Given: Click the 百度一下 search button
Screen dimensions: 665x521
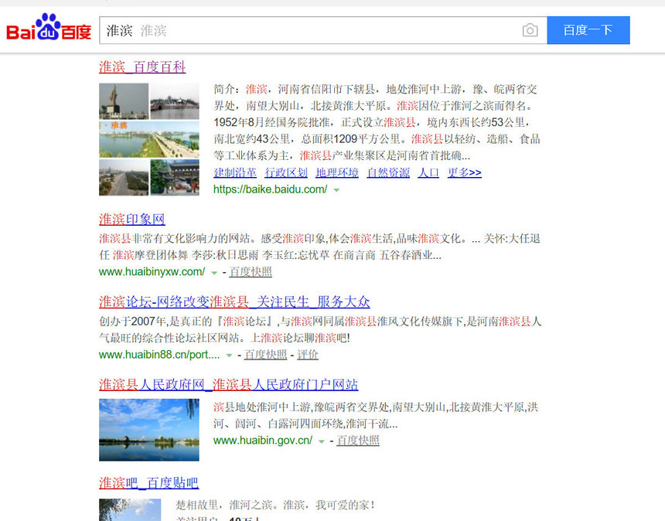Looking at the screenshot, I should tap(588, 30).
